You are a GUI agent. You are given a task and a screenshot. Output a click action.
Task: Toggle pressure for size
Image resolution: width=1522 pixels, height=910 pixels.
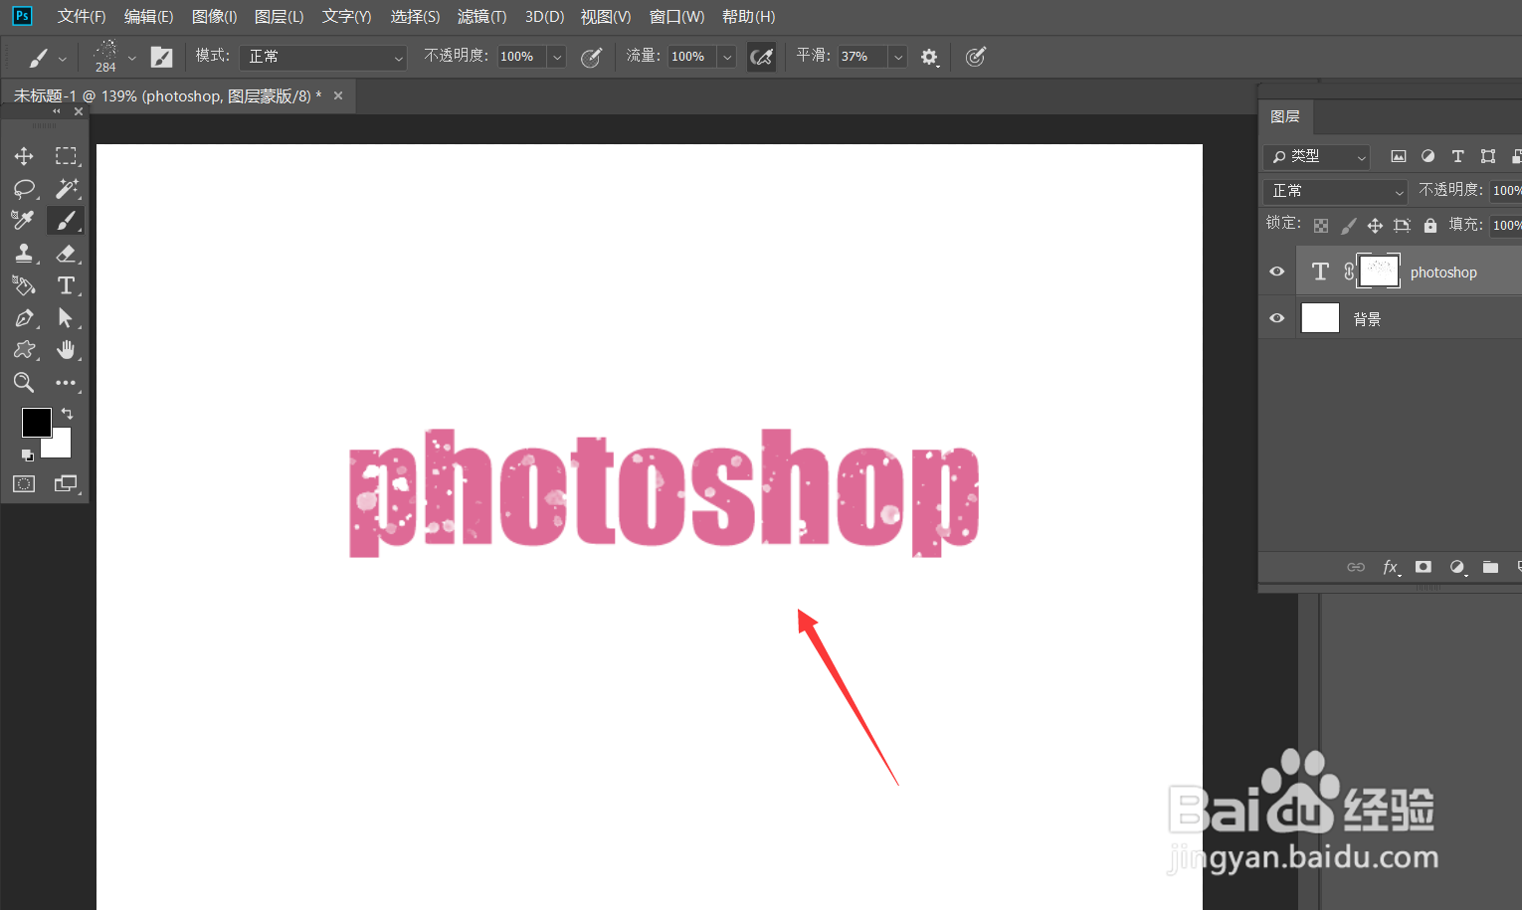976,57
